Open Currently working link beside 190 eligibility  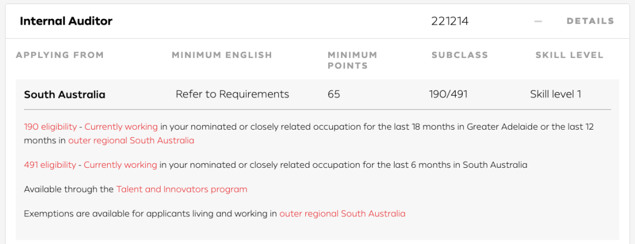[x=121, y=127]
